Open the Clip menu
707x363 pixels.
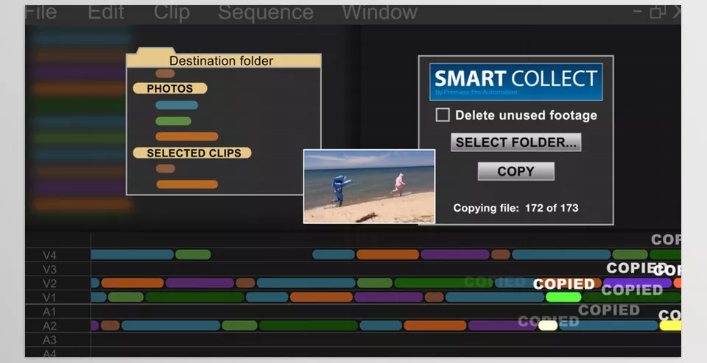(172, 12)
